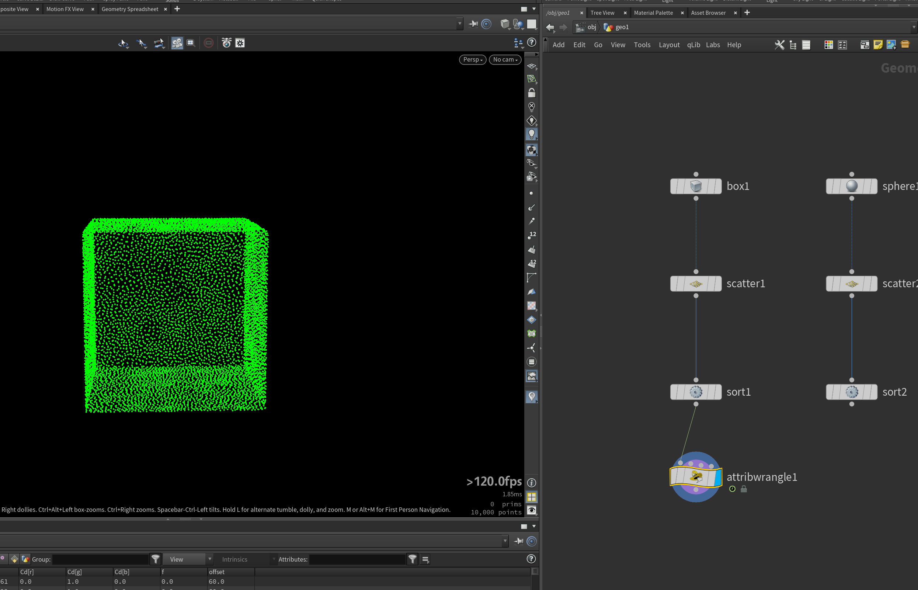Click the wrench tools icon in the network toolbar
The width and height of the screenshot is (918, 590).
click(779, 45)
